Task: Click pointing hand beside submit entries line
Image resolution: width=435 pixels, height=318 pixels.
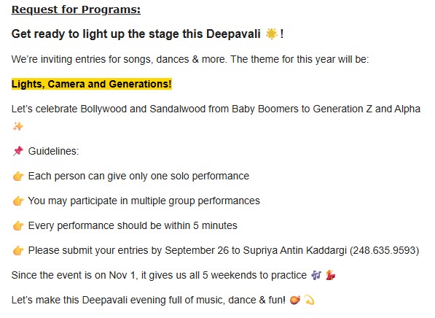Action: (18, 250)
